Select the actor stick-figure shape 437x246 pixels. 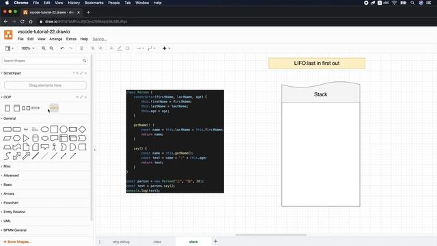click(54, 147)
